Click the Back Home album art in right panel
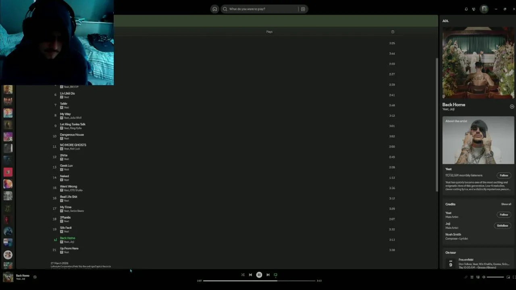Viewport: 516px width, 290px height. coord(478,62)
